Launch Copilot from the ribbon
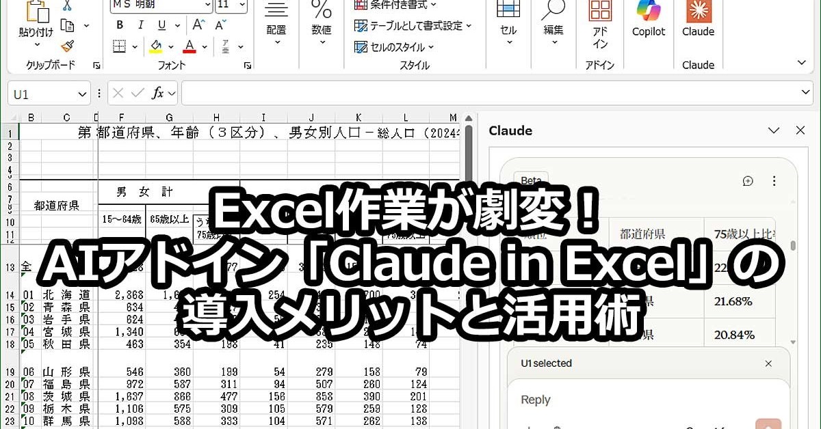 point(648,19)
